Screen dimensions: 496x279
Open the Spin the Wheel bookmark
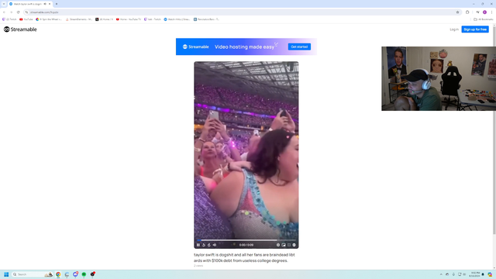(x=49, y=19)
